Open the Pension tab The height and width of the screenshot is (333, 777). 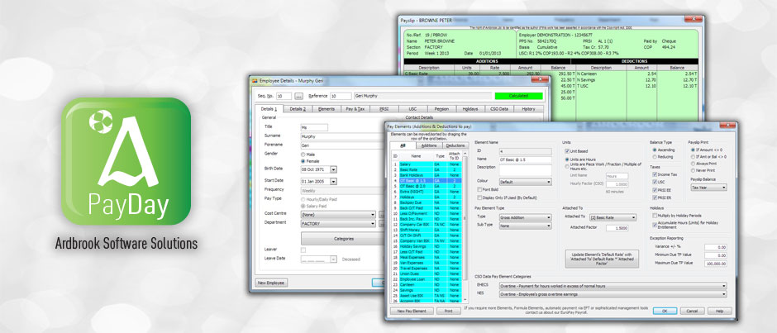(x=441, y=109)
